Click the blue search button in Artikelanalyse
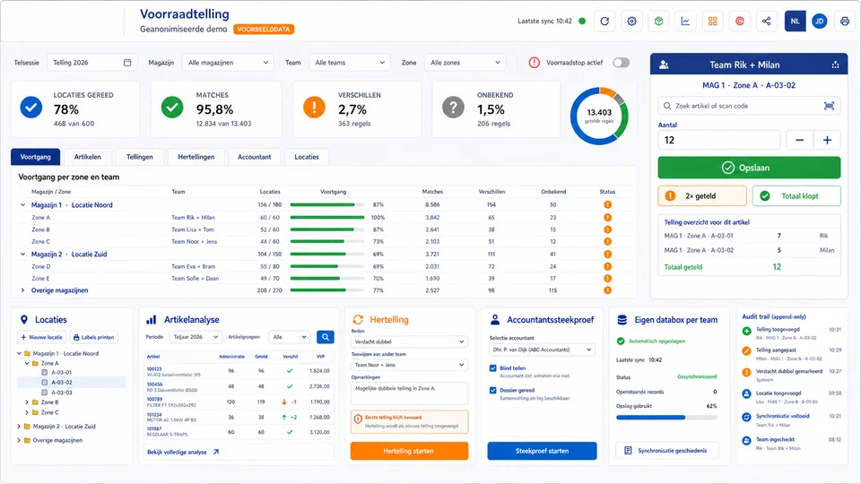 326,337
